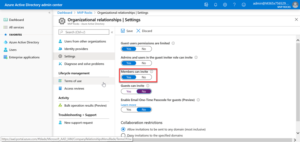300x142 pixels.
Task: Click the Enterprise applications grid icon
Action: (x=6, y=57)
